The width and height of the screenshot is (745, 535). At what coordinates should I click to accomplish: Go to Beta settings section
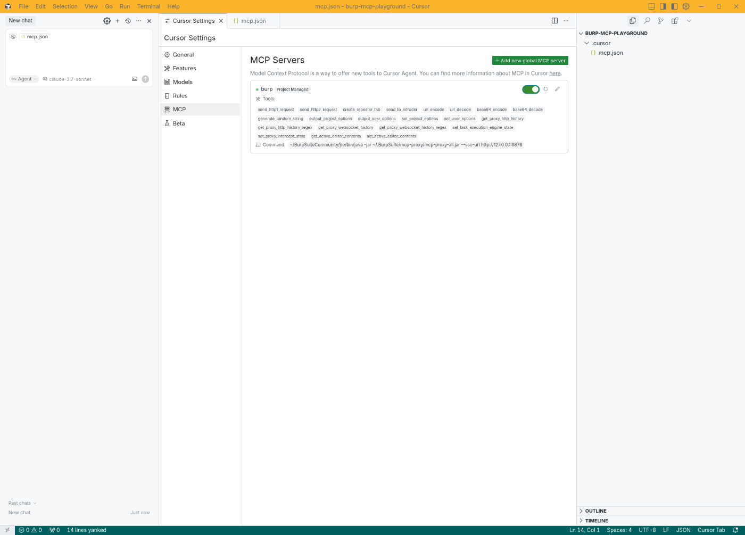click(x=200, y=123)
